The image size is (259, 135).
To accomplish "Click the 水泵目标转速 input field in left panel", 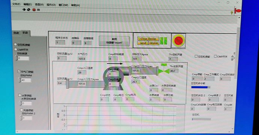I will pos(27,103).
